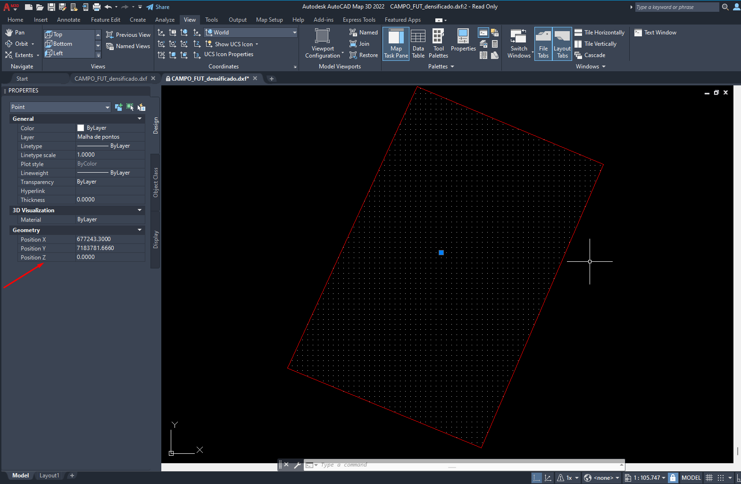Switch to the Layout1 tab
Viewport: 741px width, 484px height.
tap(50, 476)
